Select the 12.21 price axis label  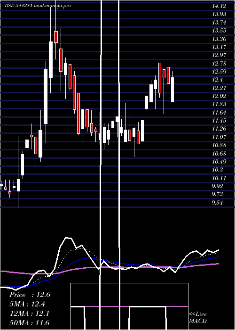[x=219, y=88]
